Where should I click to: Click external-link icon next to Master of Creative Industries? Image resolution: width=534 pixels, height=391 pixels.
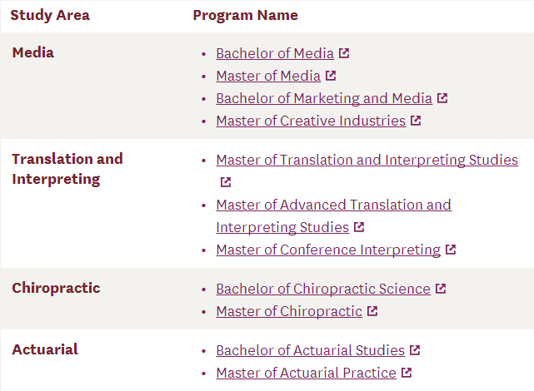pos(416,121)
